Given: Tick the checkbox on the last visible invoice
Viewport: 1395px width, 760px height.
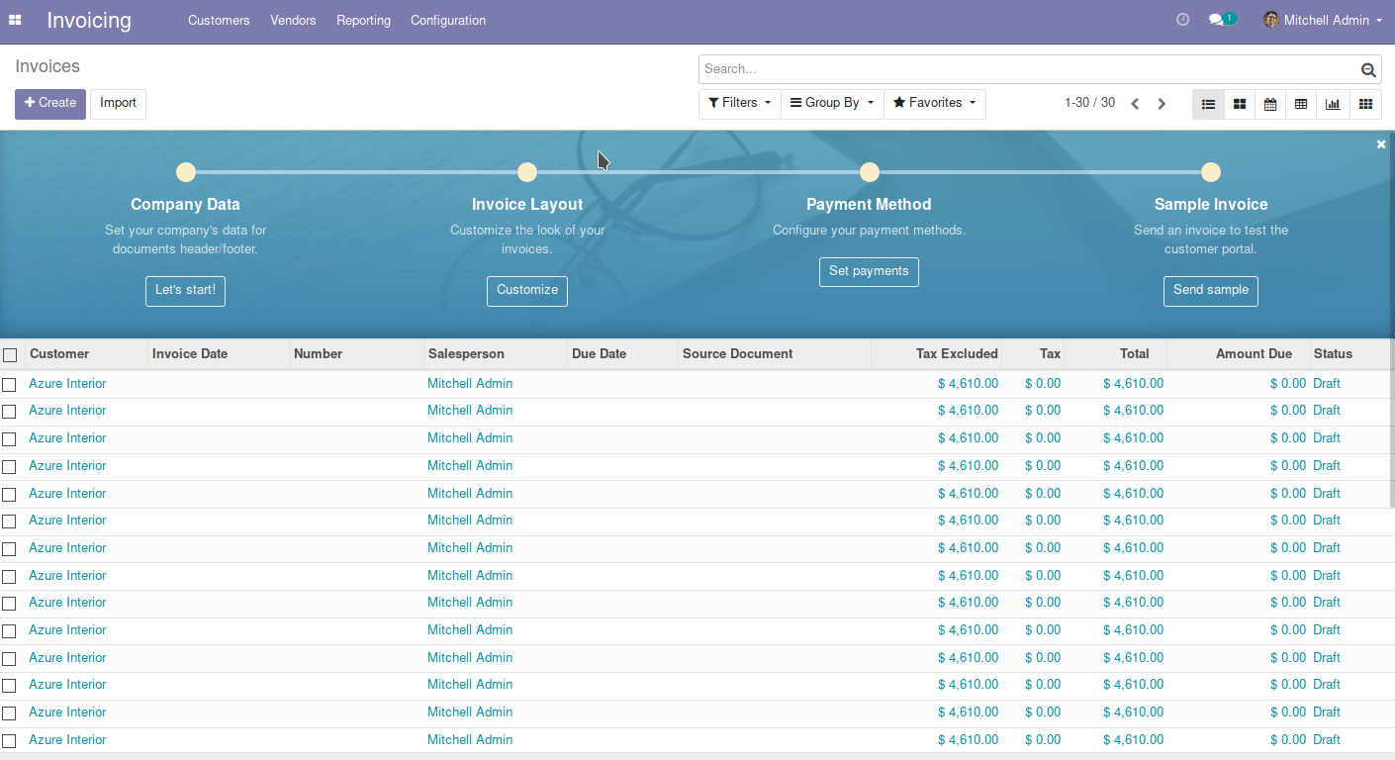Looking at the screenshot, I should pyautogui.click(x=10, y=739).
